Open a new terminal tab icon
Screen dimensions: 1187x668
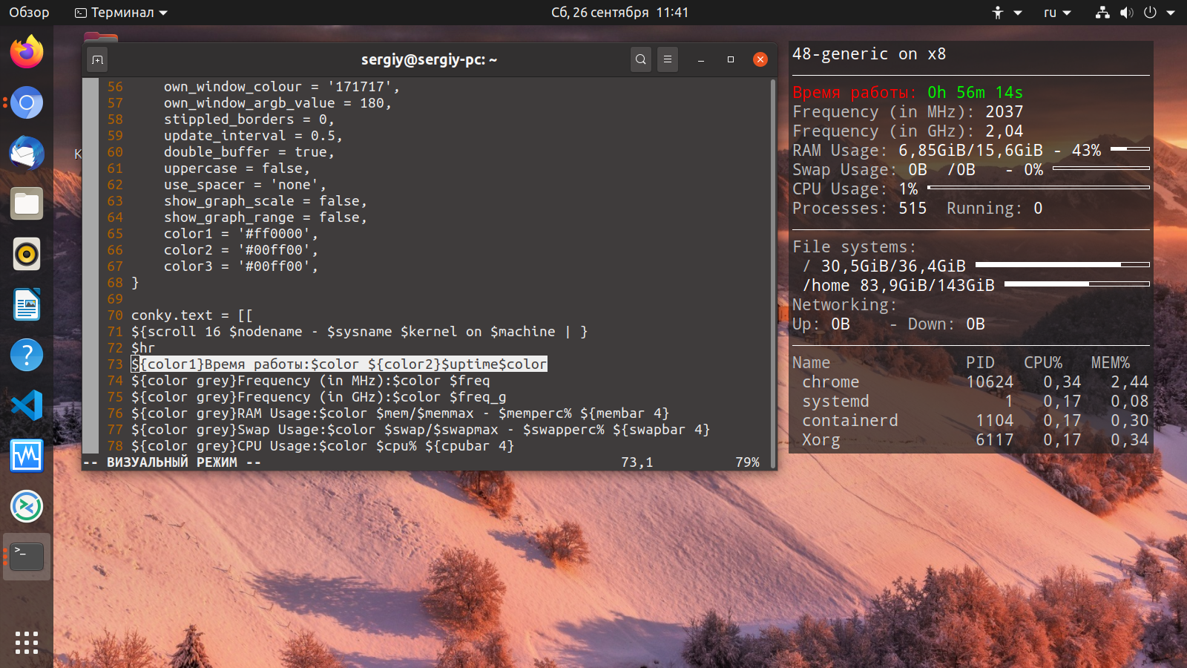(x=97, y=59)
